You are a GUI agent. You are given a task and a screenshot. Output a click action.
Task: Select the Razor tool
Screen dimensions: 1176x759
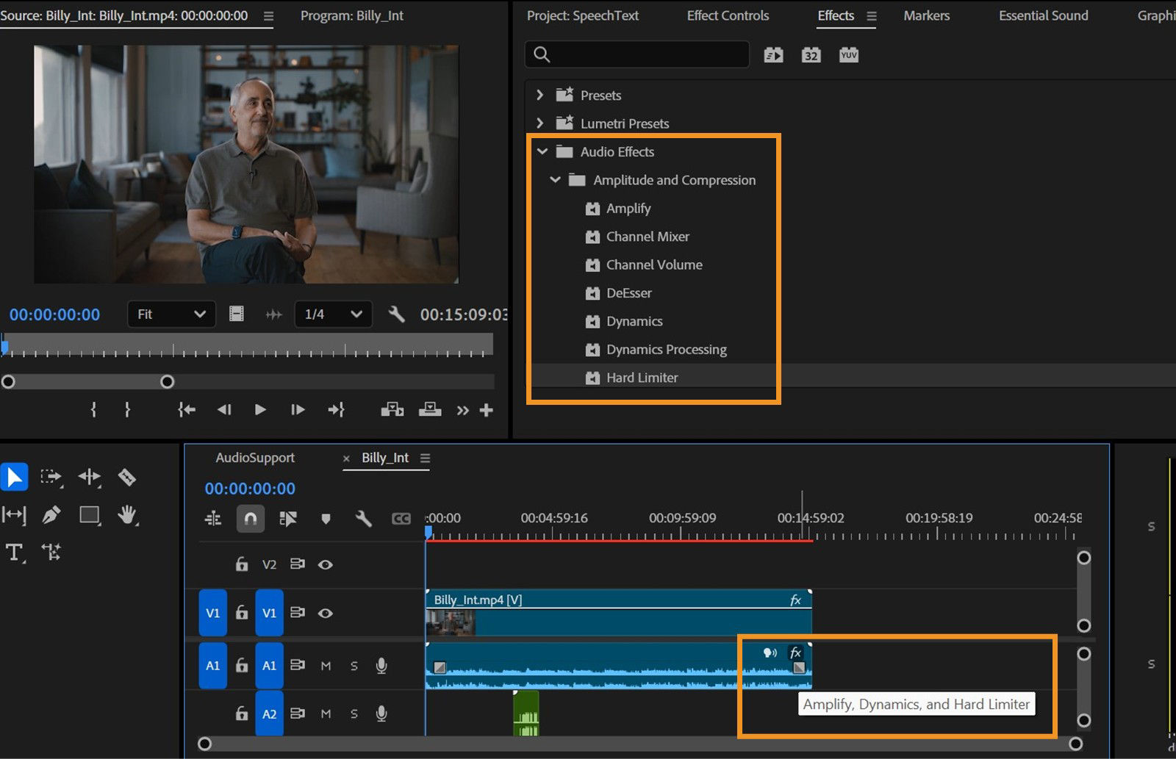[126, 477]
